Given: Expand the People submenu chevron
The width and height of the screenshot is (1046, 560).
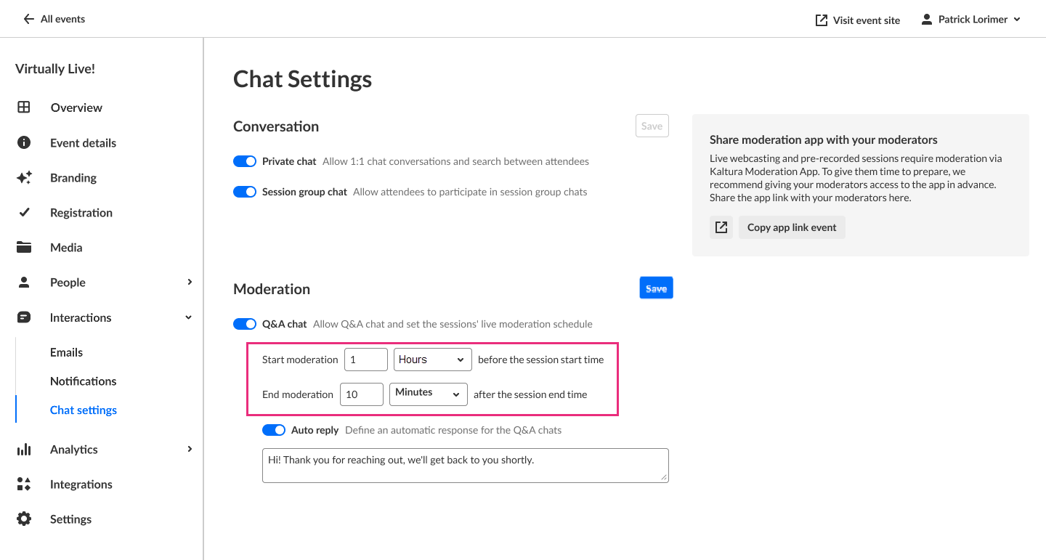Looking at the screenshot, I should 190,283.
